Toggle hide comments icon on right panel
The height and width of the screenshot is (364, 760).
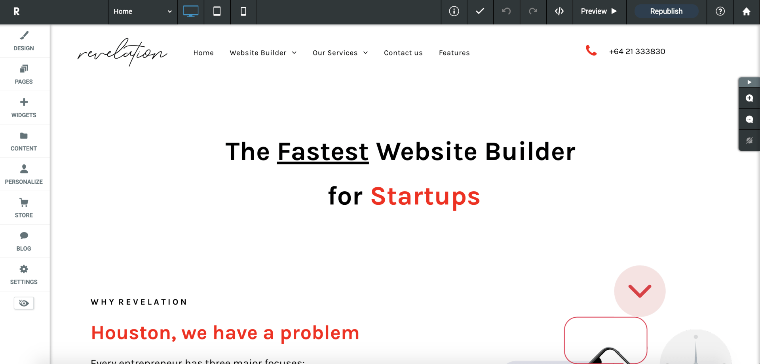749,141
